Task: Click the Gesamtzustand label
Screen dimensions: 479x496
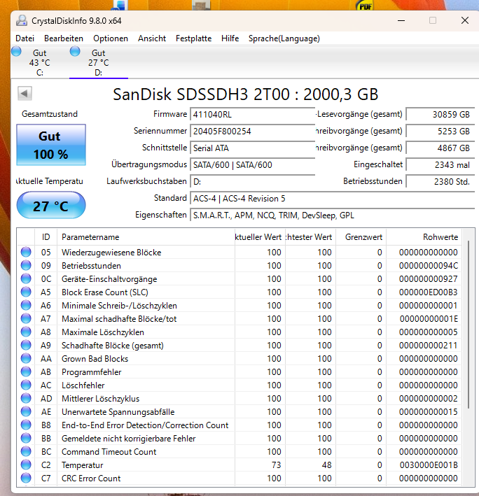Action: click(x=50, y=114)
